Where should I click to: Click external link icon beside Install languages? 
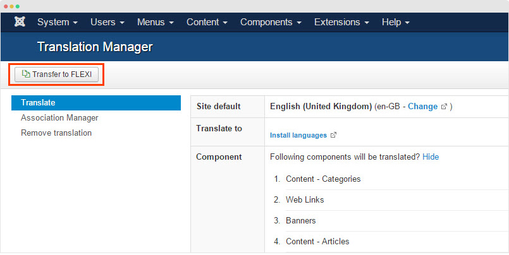(x=333, y=135)
